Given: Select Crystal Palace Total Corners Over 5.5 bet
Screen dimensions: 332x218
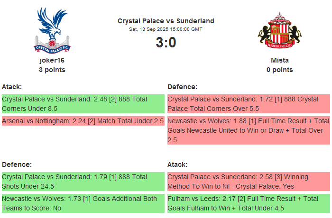Looking at the screenshot, I should [249, 104].
